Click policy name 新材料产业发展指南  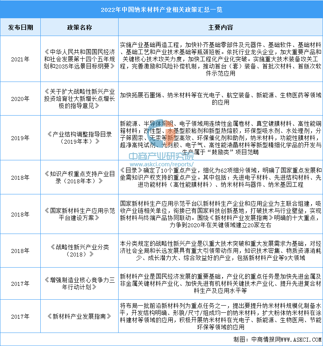(79, 316)
